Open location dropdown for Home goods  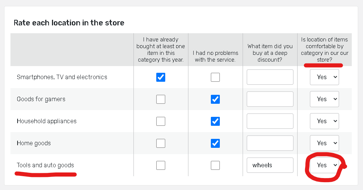point(324,143)
